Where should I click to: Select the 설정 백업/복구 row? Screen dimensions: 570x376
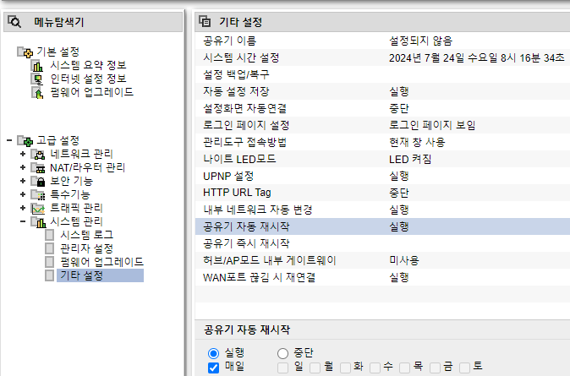[x=382, y=74]
